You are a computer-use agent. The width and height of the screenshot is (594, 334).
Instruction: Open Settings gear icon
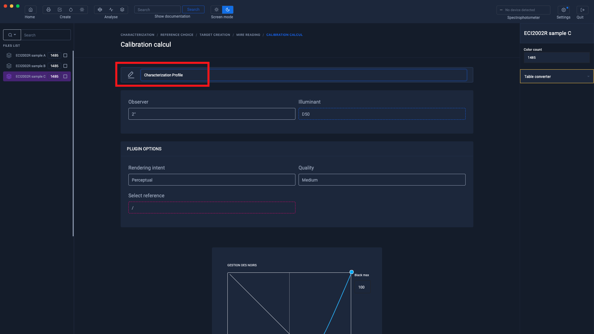point(564,10)
